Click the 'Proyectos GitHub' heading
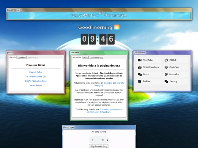This screenshot has width=198, height=148. tap(36, 65)
